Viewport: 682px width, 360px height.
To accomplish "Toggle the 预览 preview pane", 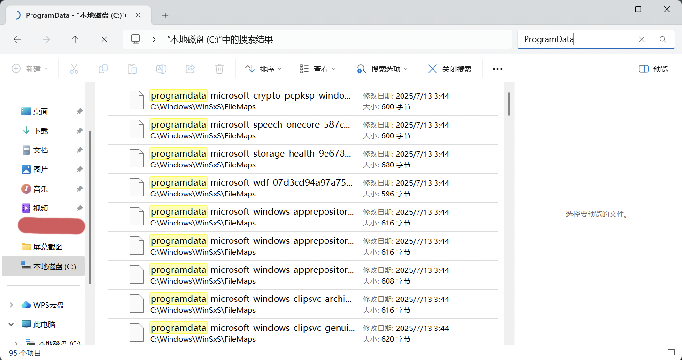I will (x=653, y=69).
